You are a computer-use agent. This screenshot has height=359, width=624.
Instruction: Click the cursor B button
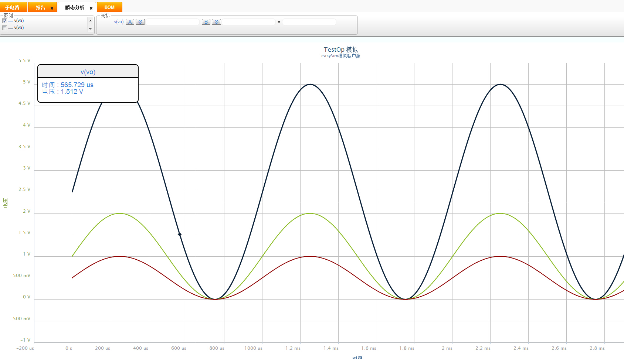(x=206, y=22)
